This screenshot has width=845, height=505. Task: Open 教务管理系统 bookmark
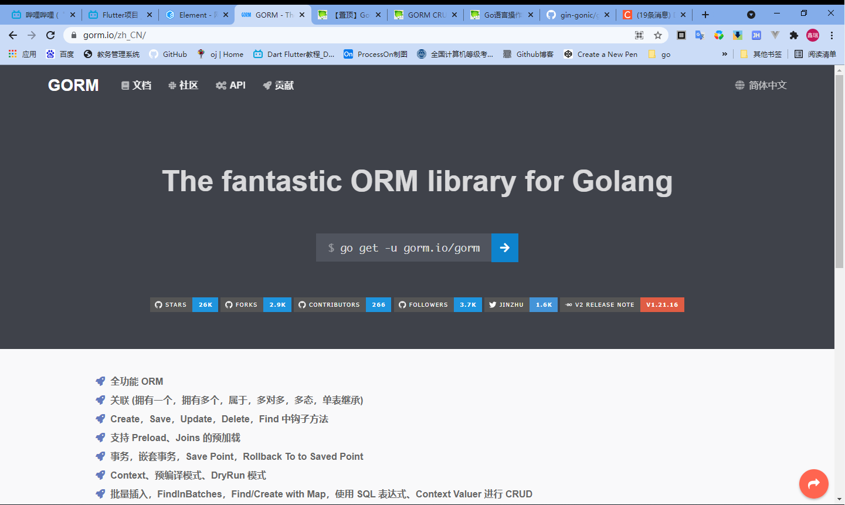(112, 54)
